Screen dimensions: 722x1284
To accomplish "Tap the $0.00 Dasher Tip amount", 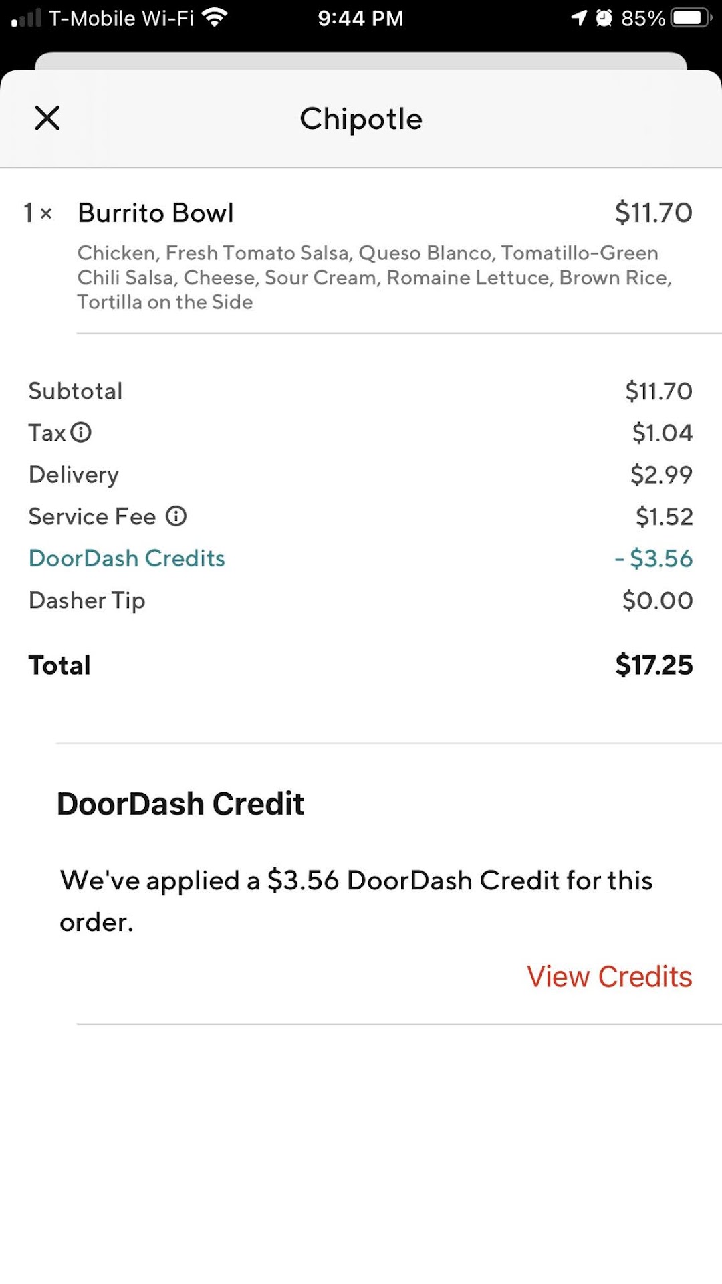I will point(657,600).
